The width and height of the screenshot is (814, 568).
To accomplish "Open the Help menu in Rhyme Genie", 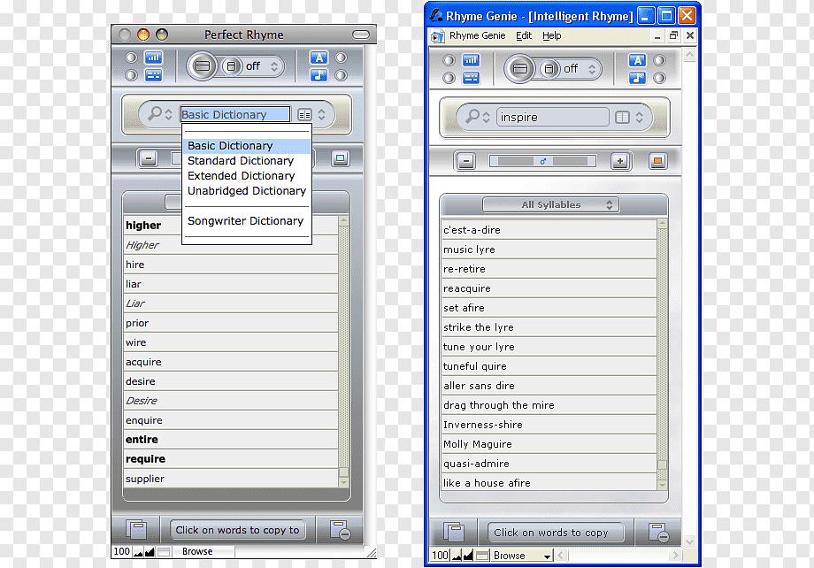I will [x=552, y=35].
